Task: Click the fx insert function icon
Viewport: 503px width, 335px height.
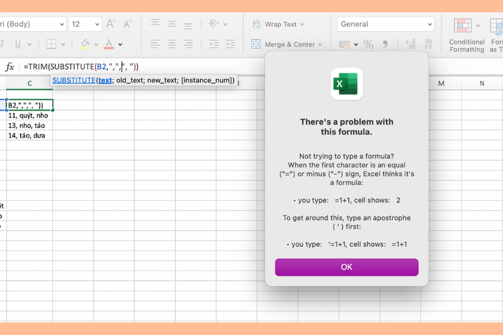Action: (9, 67)
